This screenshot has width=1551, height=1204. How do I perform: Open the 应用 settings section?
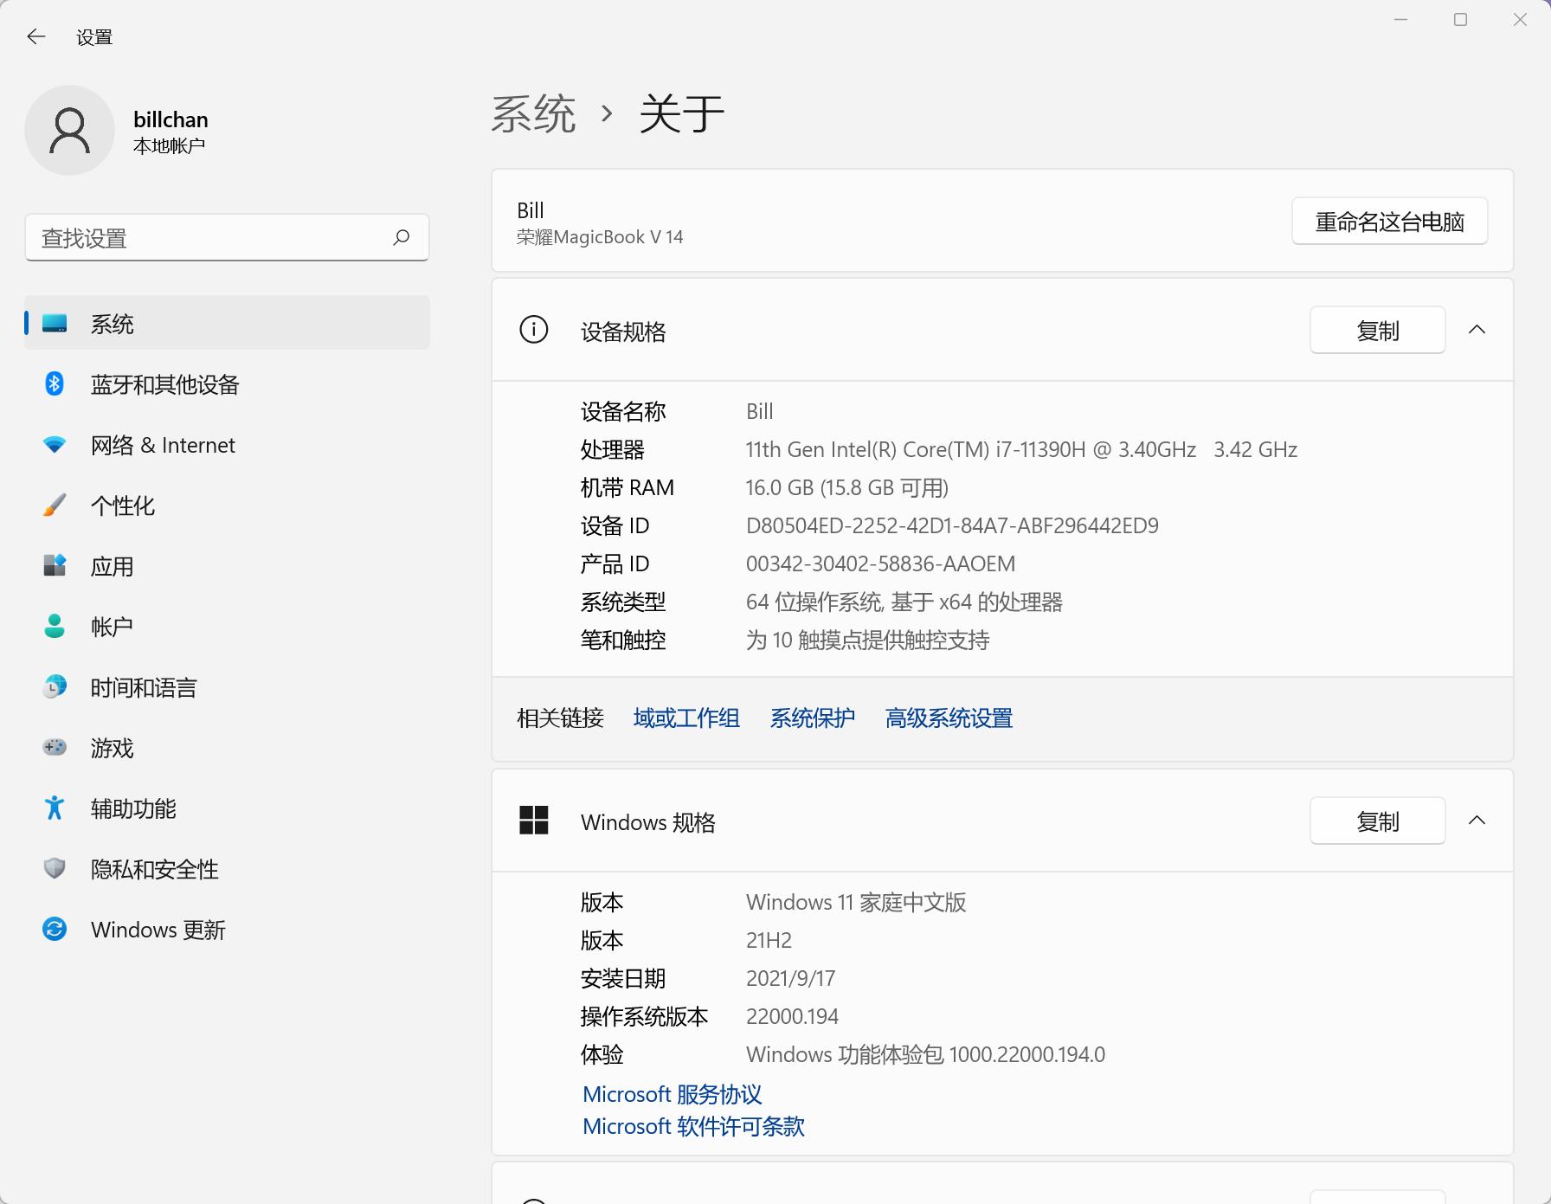coord(112,566)
